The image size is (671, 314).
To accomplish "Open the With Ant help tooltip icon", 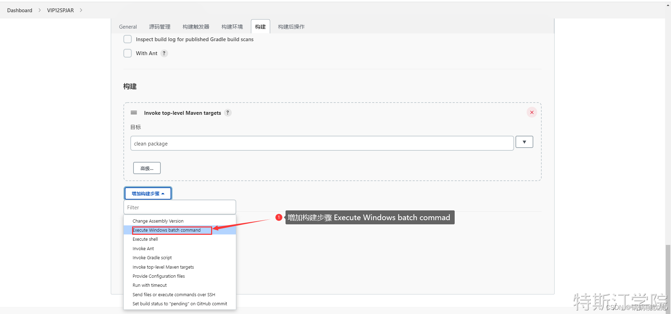I will (x=164, y=53).
